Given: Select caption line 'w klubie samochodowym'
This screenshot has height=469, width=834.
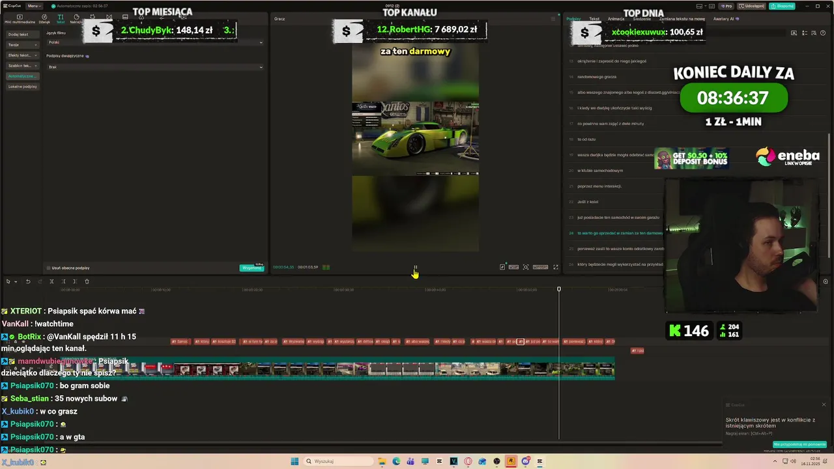Looking at the screenshot, I should tap(600, 171).
